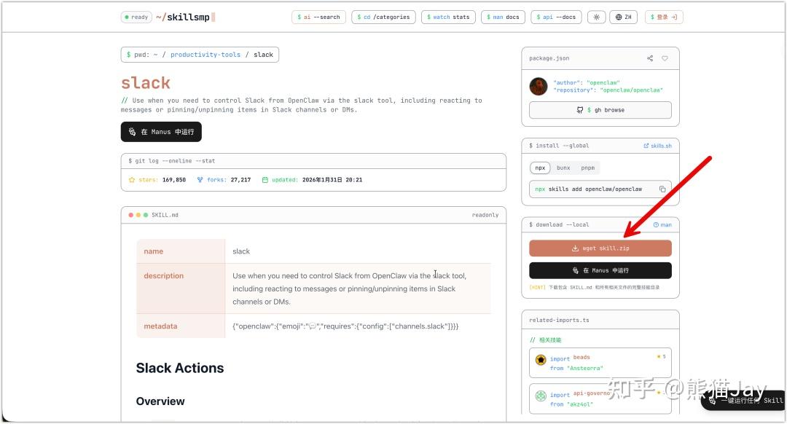Image resolution: width=787 pixels, height=424 pixels.
Task: Open the api-governor related skill card
Action: 600,399
